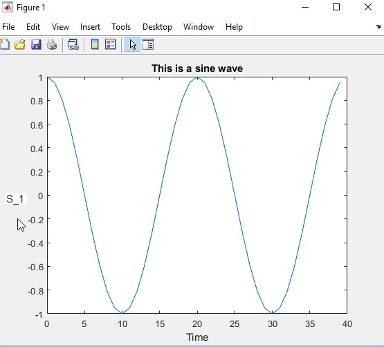Open the Insert menu
Screen dimensions: 384x347
tap(90, 27)
